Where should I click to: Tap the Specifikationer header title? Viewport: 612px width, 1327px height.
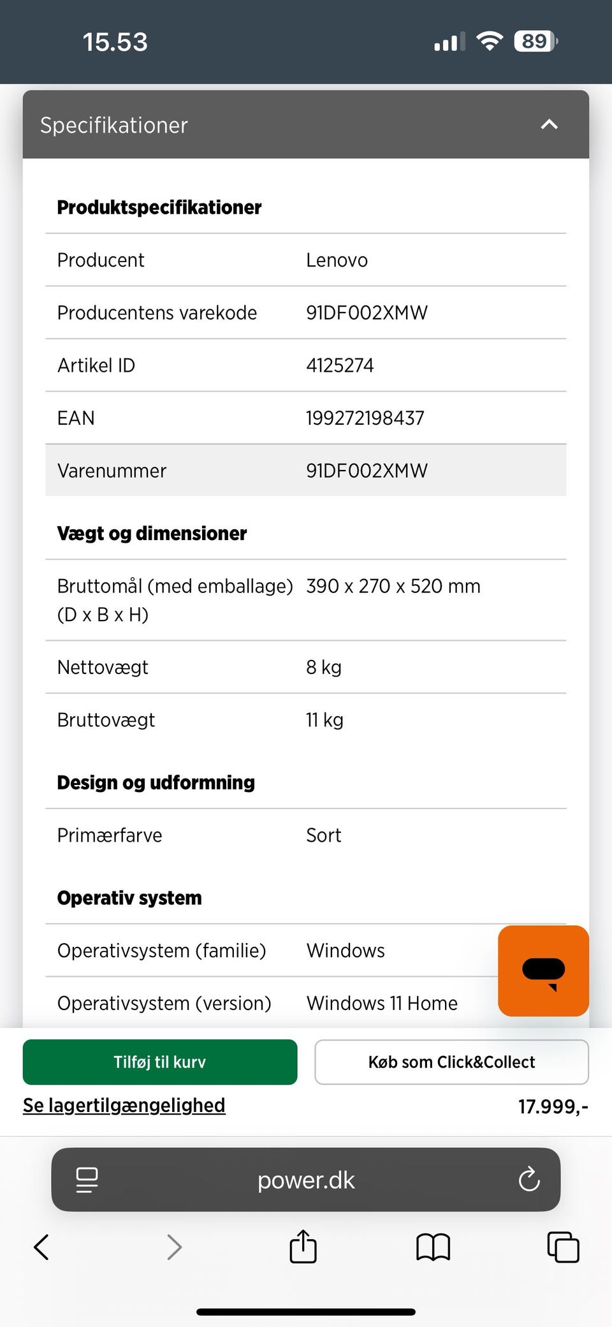point(114,125)
